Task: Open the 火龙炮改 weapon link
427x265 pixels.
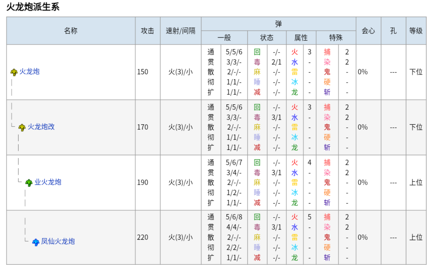Action: (41, 127)
